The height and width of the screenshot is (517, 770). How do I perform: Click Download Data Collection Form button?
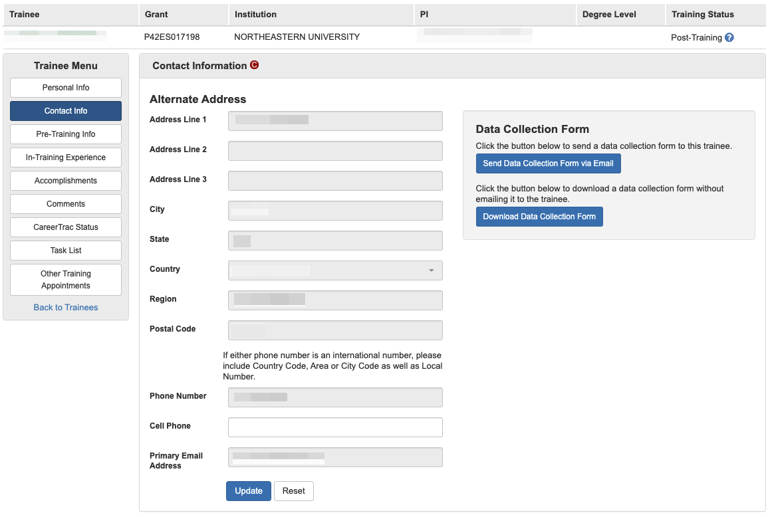(x=539, y=217)
